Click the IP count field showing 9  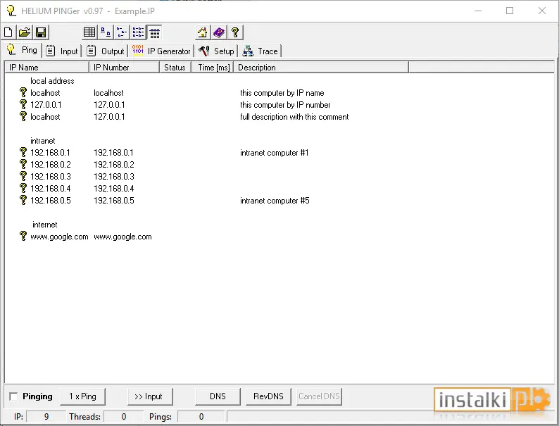pos(46,417)
